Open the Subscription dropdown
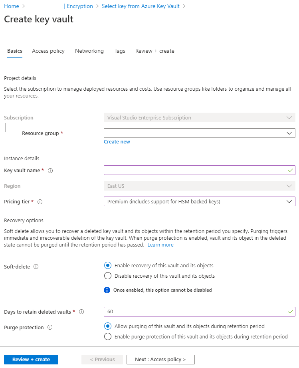 pyautogui.click(x=199, y=118)
